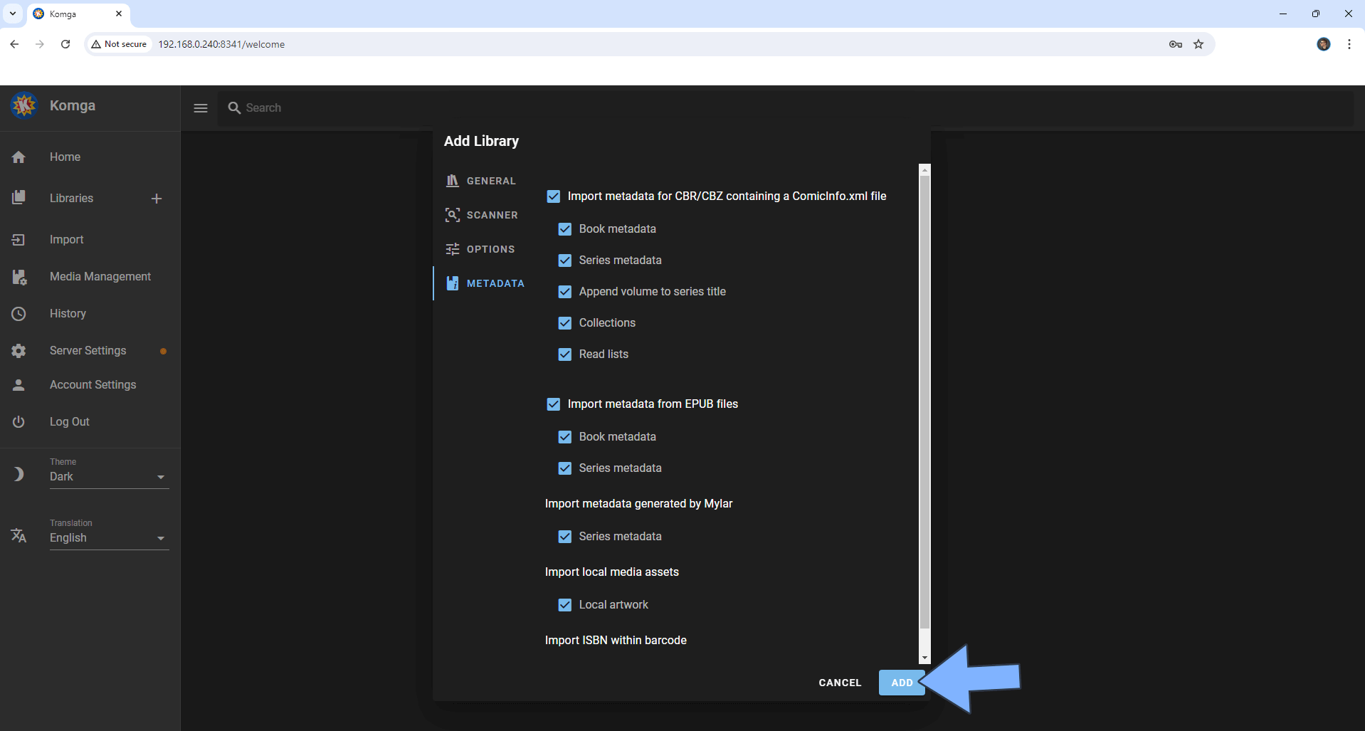Viewport: 1365px width, 731px height.
Task: Reload the page in browser
Action: 65,44
